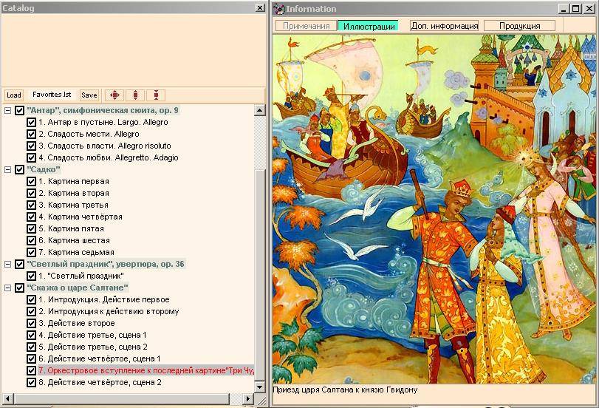599x408 pixels.
Task: Toggle checkbox for Сладость мести. Allegro
Action: [31, 135]
